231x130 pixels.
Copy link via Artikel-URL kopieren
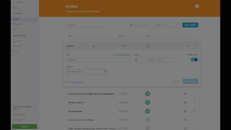point(121,55)
